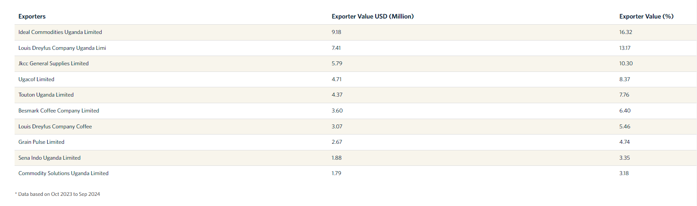Click the 3.18 percentage in last row
The image size is (697, 206).
(x=624, y=173)
